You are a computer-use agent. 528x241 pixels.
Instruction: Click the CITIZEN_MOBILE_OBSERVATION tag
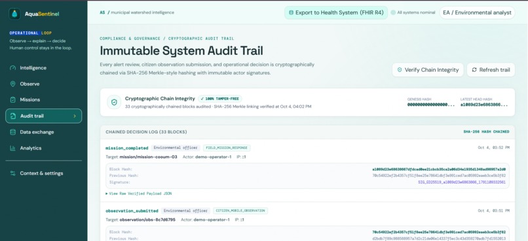pos(240,211)
